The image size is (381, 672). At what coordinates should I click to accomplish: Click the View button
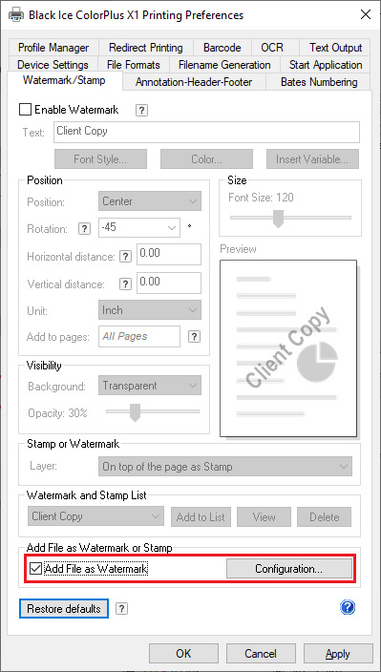point(264,516)
